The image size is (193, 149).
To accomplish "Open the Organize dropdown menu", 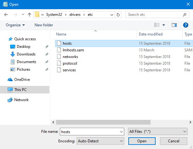I will [x=15, y=25].
